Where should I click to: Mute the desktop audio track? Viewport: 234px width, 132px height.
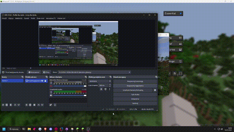(x=51, y=95)
